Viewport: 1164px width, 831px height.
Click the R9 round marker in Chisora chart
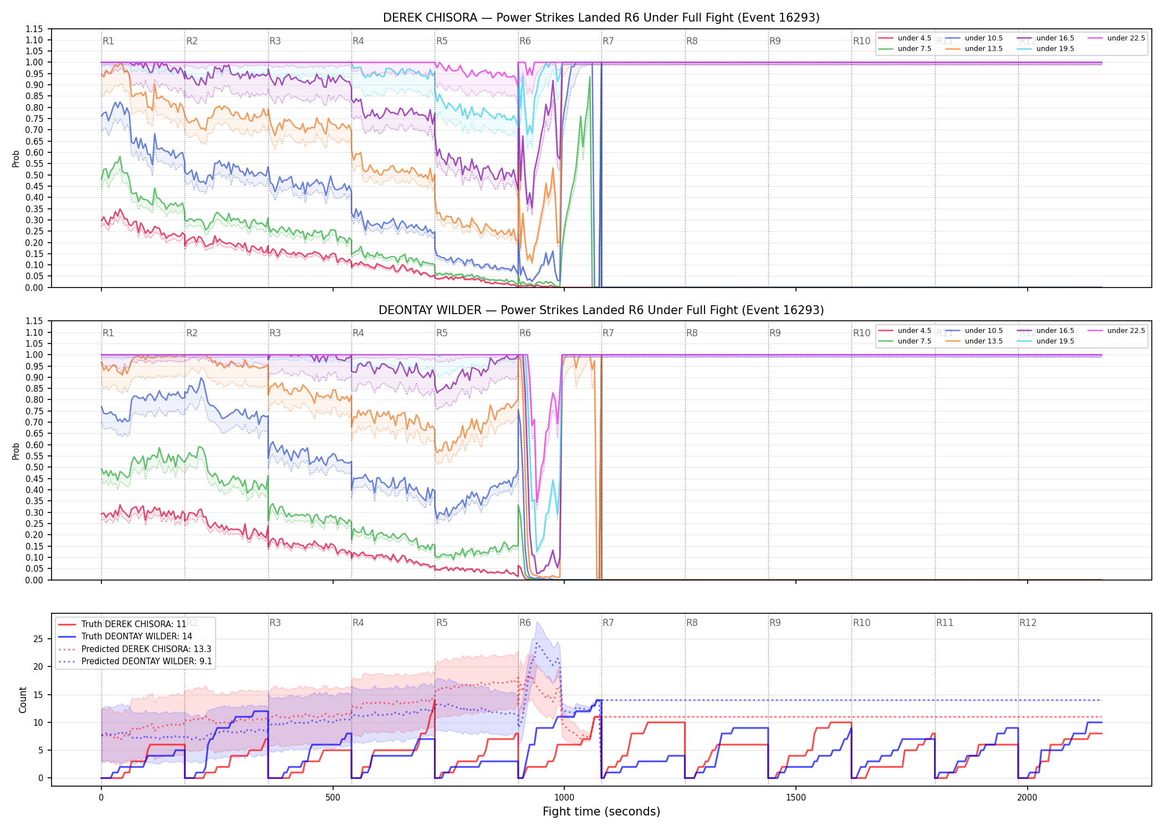775,41
